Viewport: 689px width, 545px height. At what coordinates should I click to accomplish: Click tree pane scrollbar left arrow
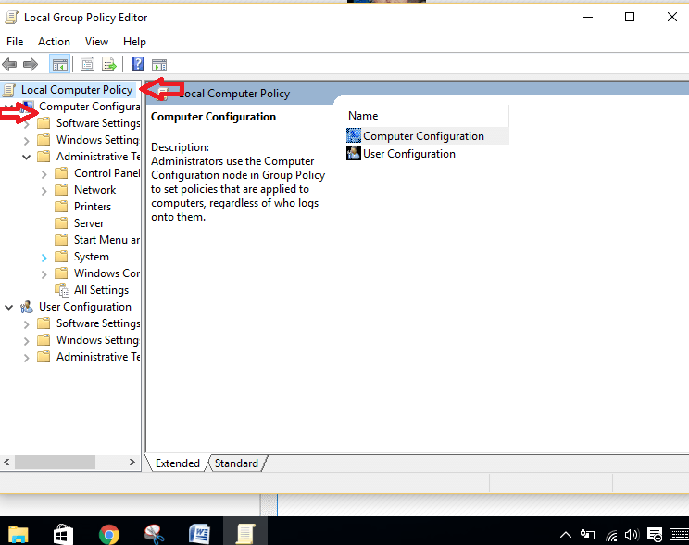point(6,462)
